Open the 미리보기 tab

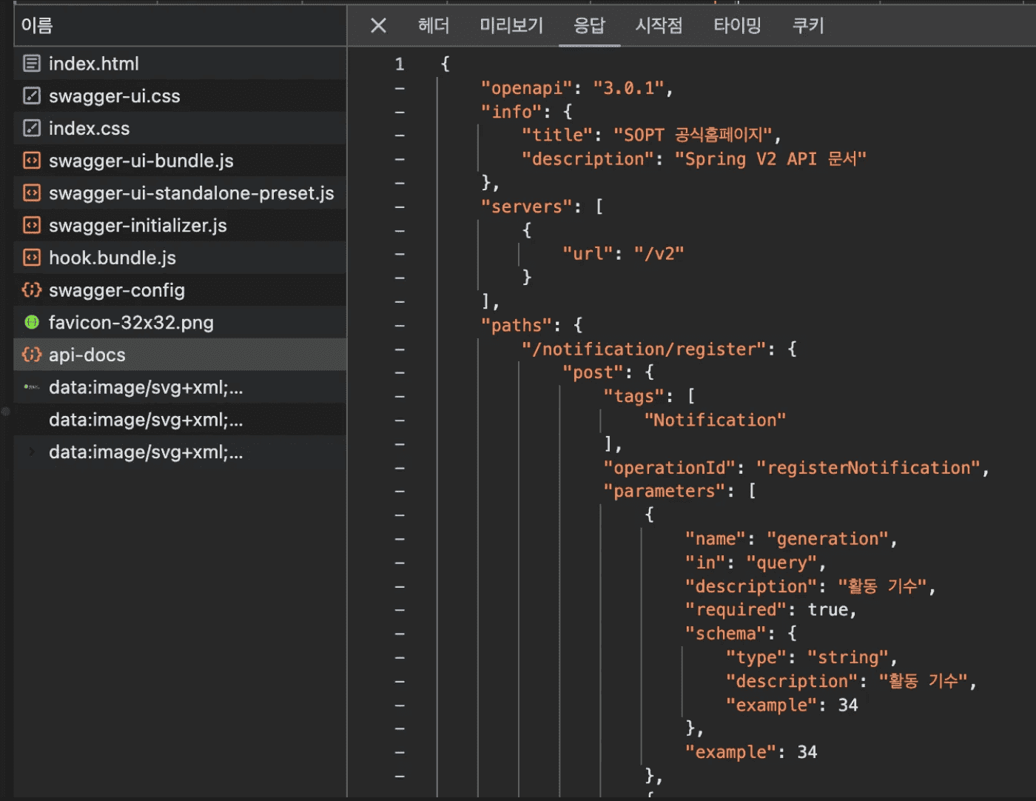coord(511,26)
